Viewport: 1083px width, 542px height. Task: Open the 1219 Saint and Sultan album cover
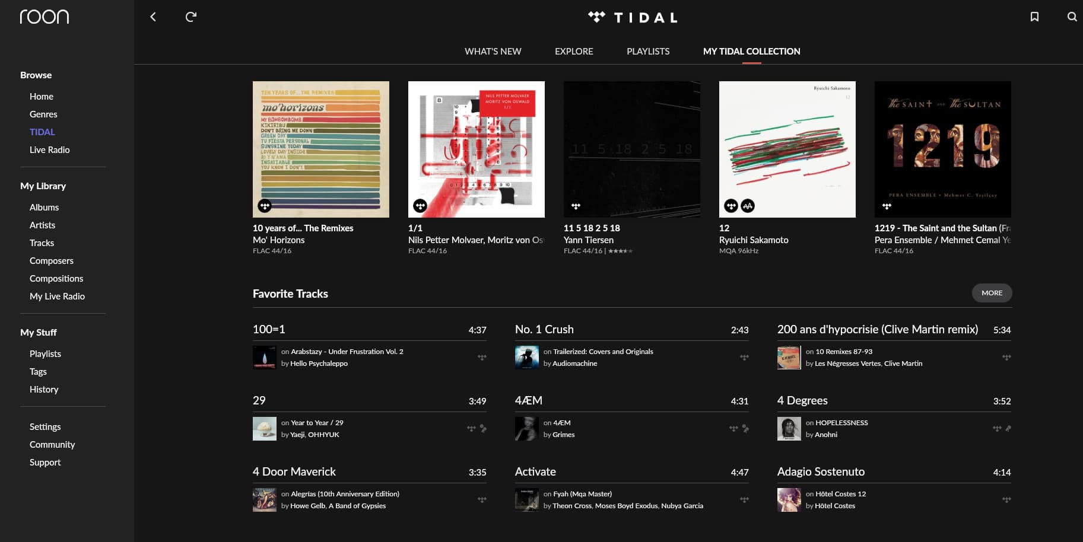point(942,149)
